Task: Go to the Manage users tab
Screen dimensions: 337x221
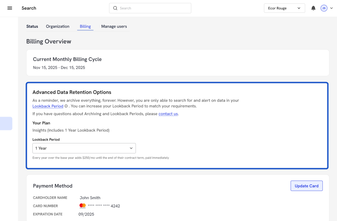Action: point(114,26)
